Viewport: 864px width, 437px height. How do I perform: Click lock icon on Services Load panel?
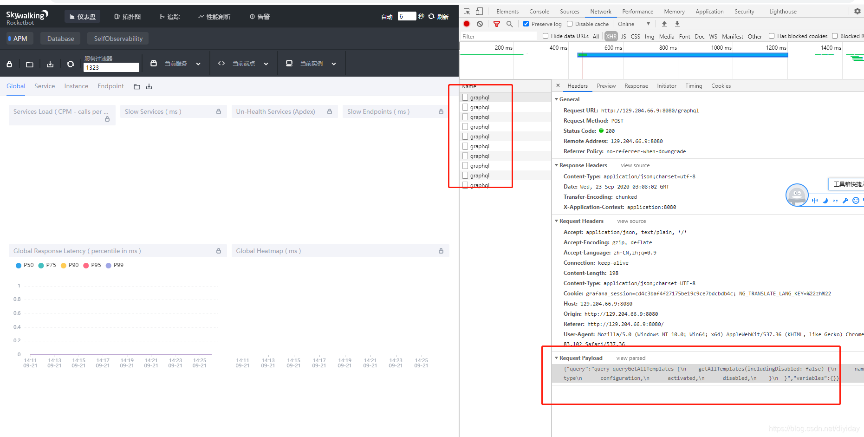click(107, 119)
